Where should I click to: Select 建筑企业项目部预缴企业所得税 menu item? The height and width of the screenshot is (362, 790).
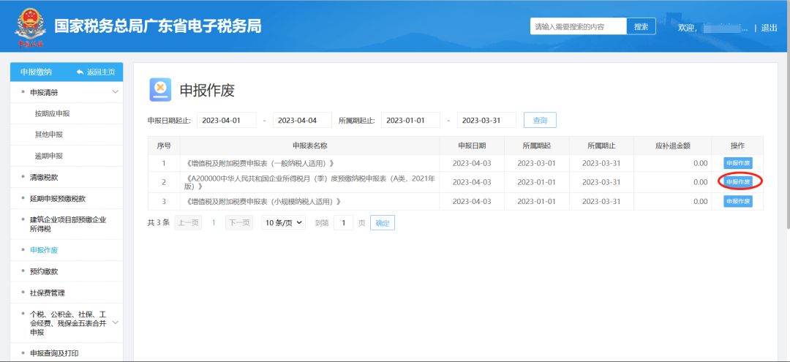(x=68, y=225)
